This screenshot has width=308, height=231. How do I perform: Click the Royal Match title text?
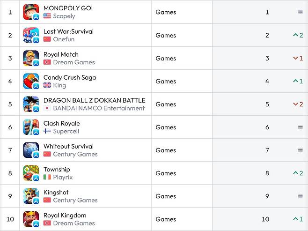[61, 54]
